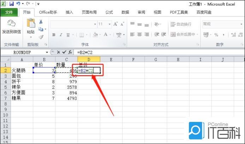Click the text Orientation icon
This screenshot has height=144, width=245.
pos(156,24)
